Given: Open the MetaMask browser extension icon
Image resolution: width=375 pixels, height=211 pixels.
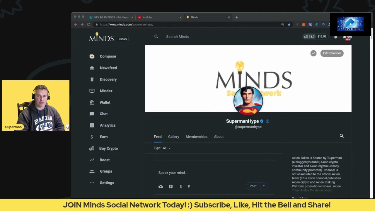Looking at the screenshot, I should pos(304,24).
